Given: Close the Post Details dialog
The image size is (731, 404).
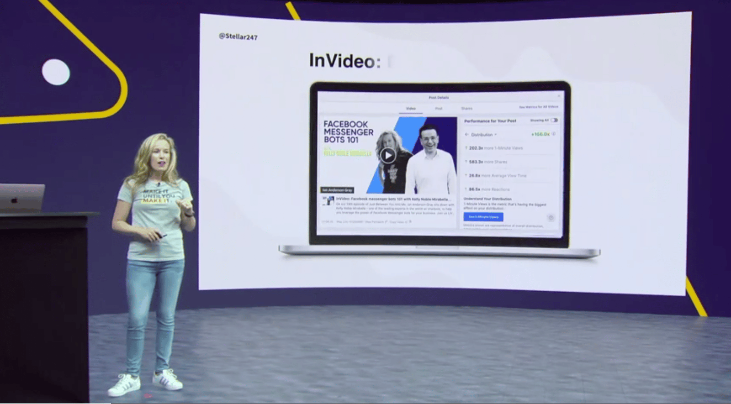Looking at the screenshot, I should [558, 96].
